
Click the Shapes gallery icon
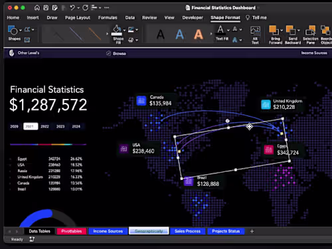tap(13, 30)
